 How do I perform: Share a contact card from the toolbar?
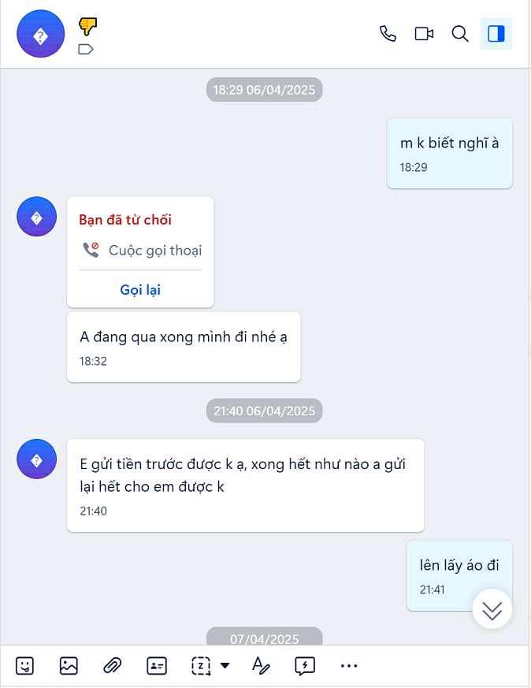pyautogui.click(x=157, y=666)
